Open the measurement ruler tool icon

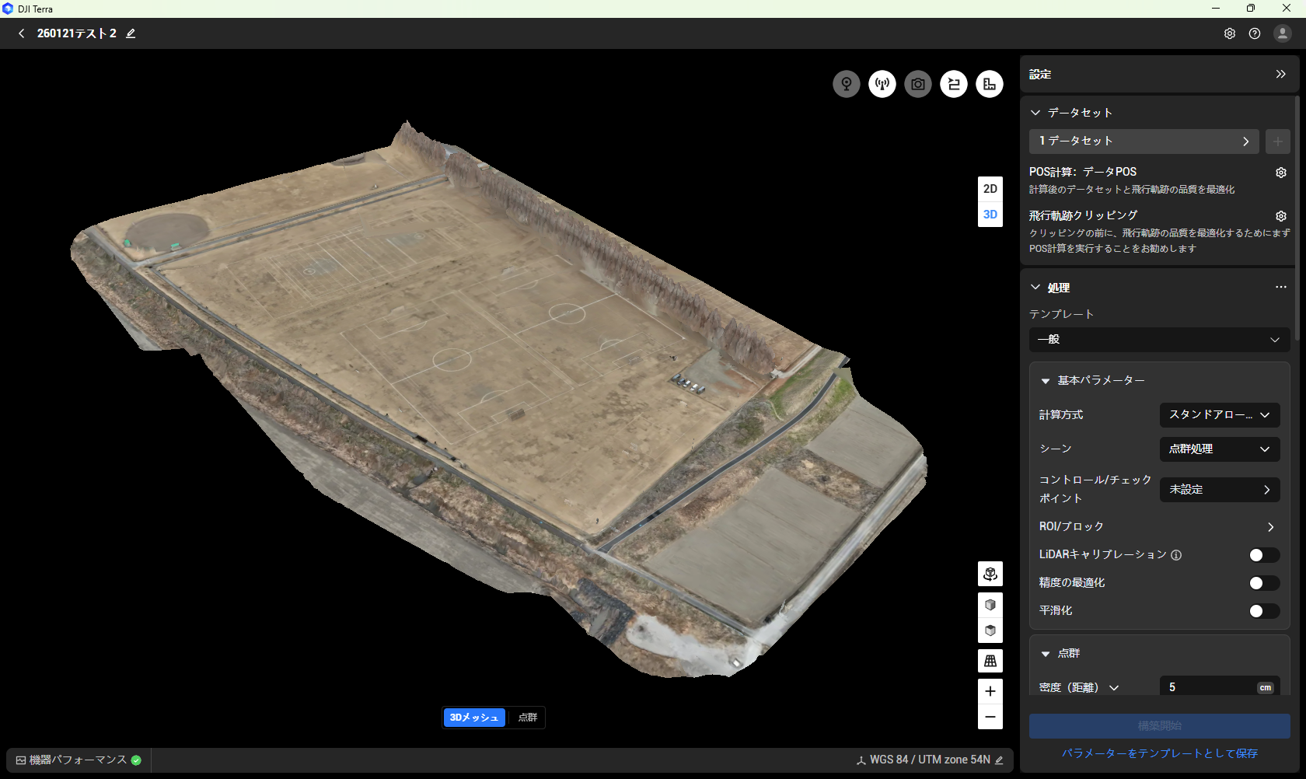(990, 84)
